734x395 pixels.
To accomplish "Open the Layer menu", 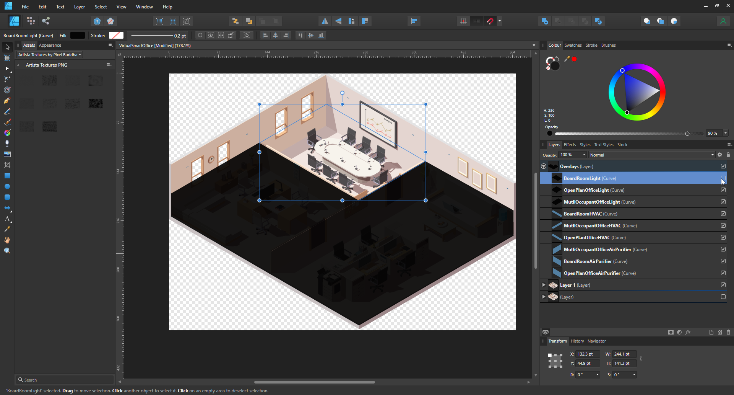I will 80,7.
